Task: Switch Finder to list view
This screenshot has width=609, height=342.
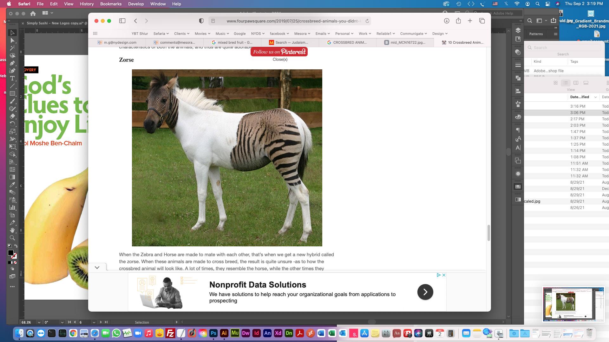Action: coord(566,83)
